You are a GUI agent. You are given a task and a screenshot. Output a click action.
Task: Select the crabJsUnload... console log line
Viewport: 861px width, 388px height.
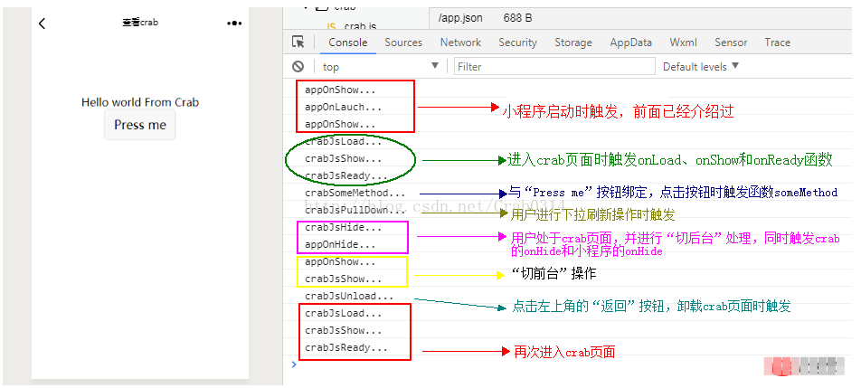(x=349, y=297)
